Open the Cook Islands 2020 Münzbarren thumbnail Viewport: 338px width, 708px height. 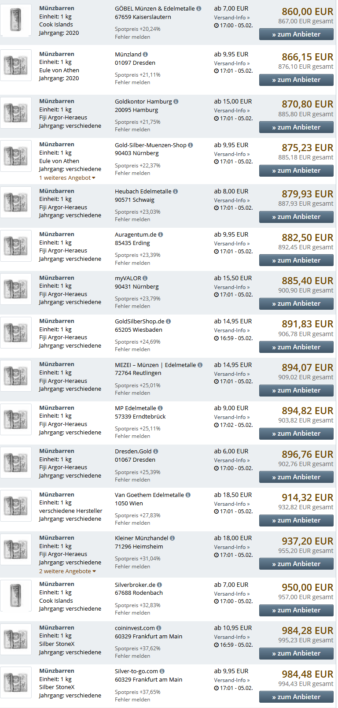click(x=16, y=20)
